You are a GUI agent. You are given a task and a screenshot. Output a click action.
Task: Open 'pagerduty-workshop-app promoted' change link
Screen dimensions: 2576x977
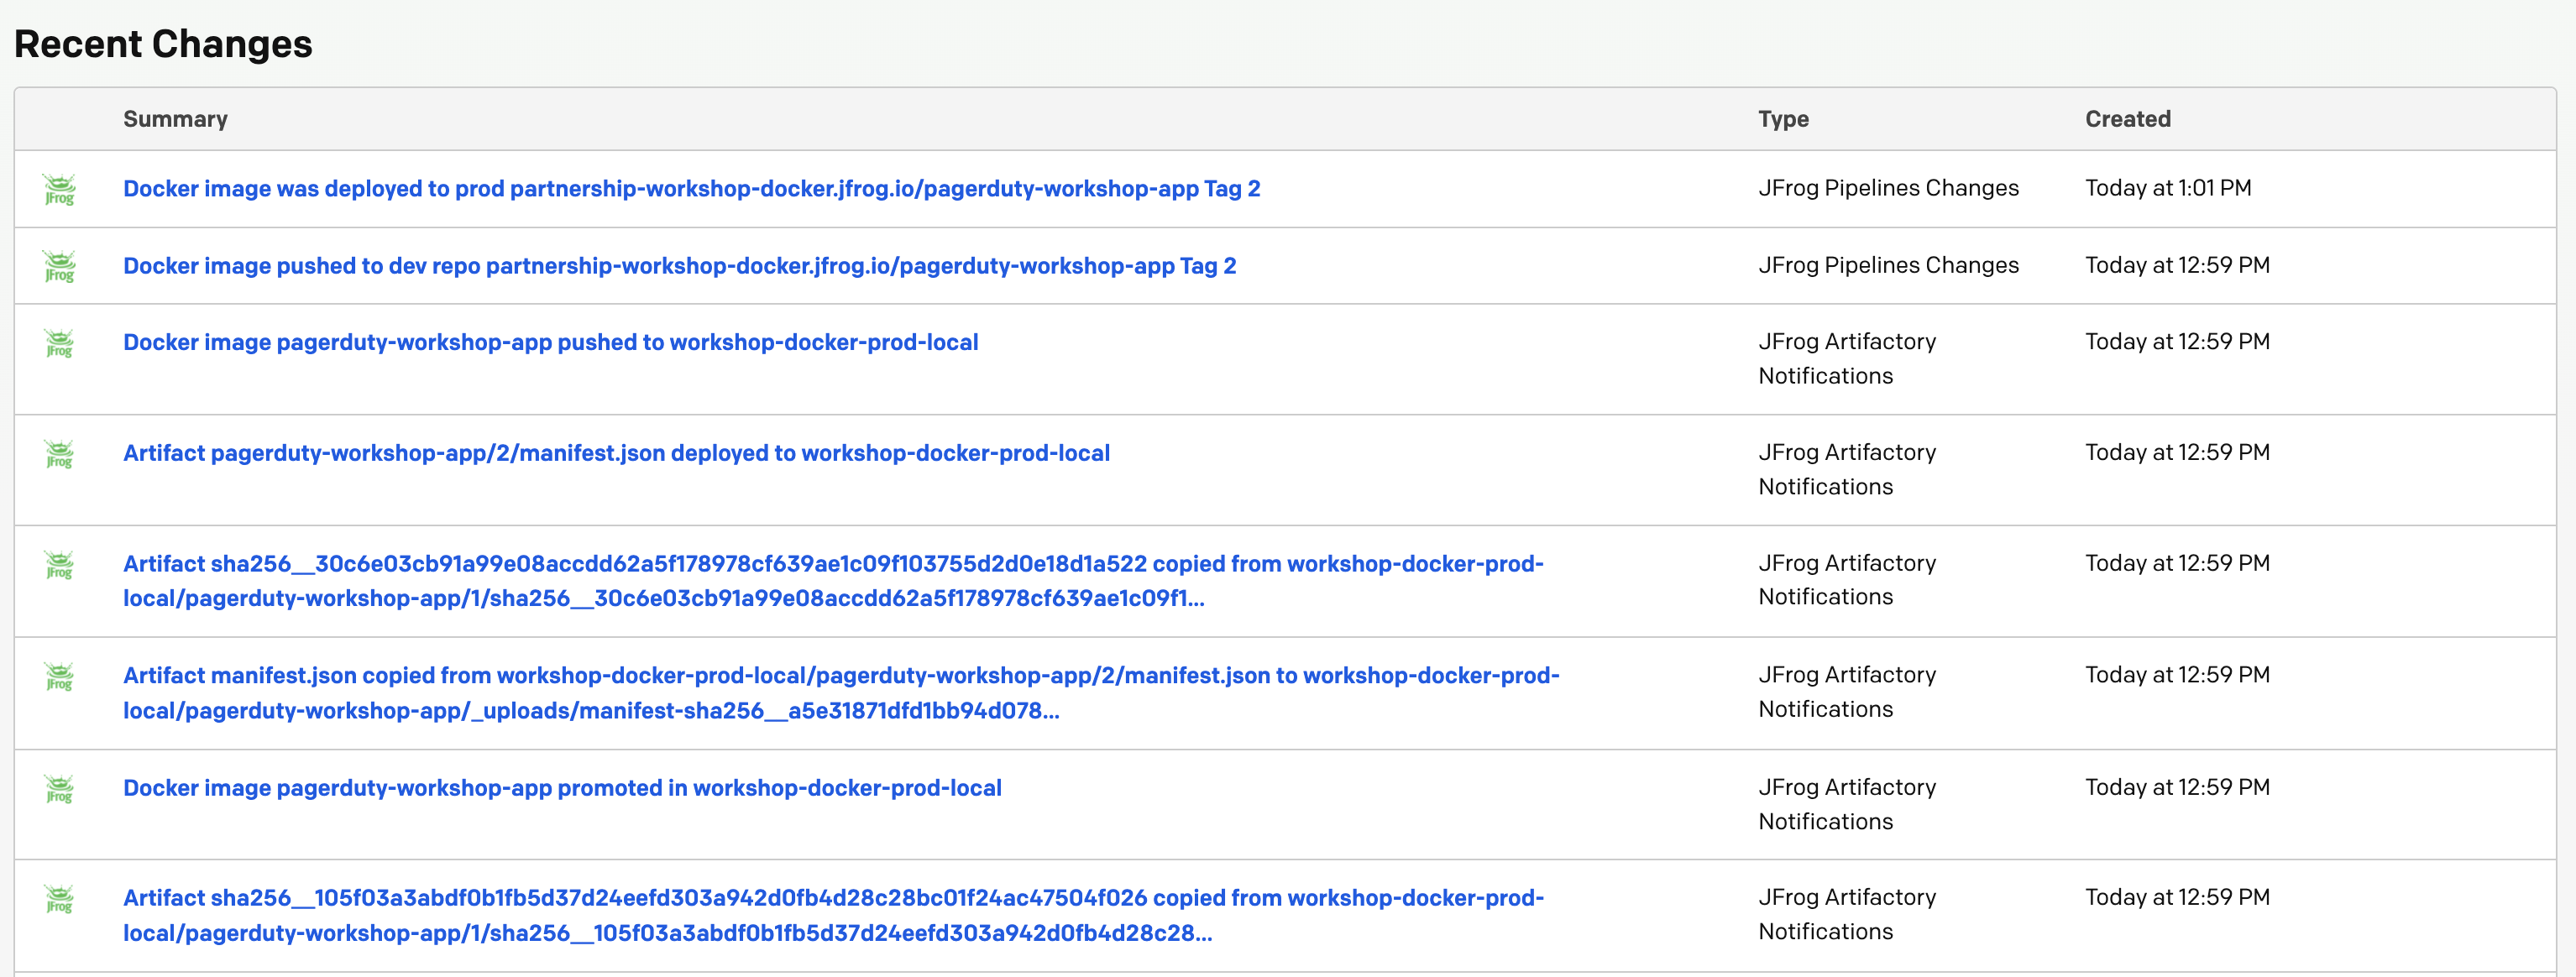562,788
